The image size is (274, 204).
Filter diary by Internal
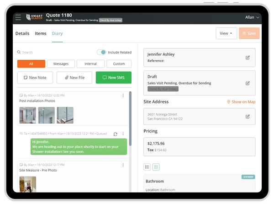click(x=90, y=64)
